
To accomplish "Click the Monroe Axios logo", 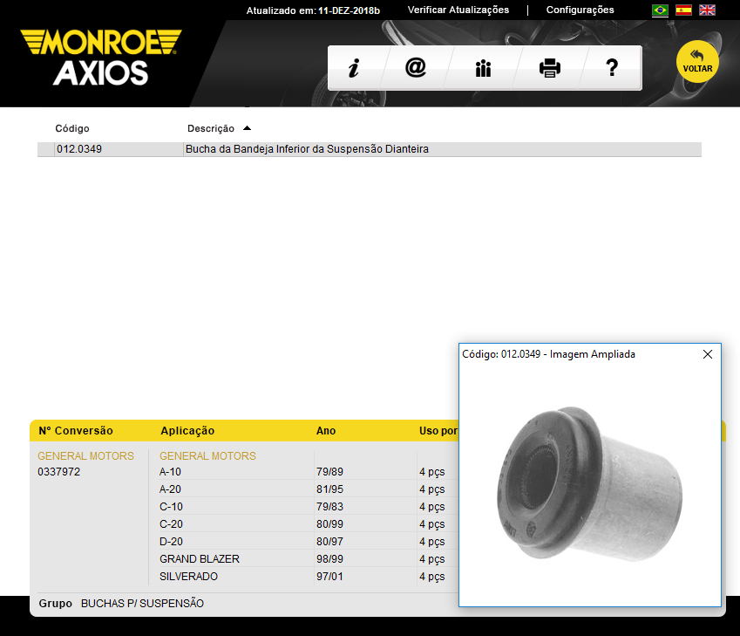I will point(100,58).
